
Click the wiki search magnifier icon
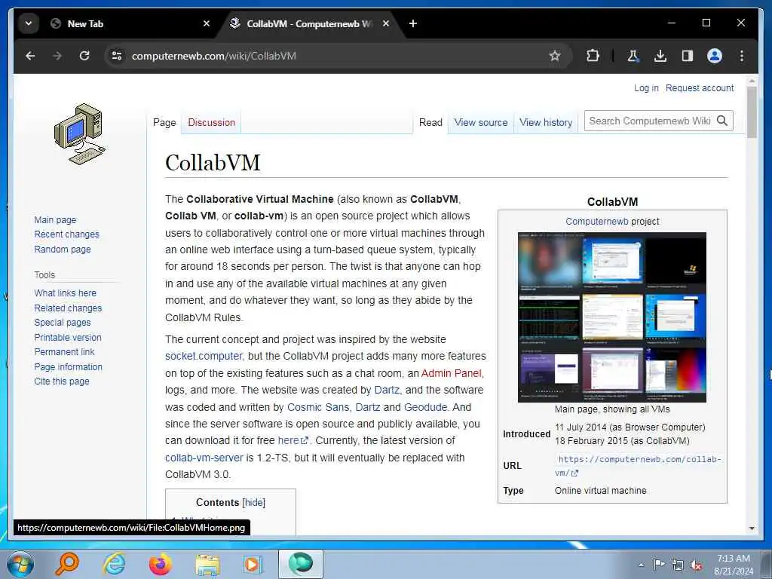tap(722, 121)
